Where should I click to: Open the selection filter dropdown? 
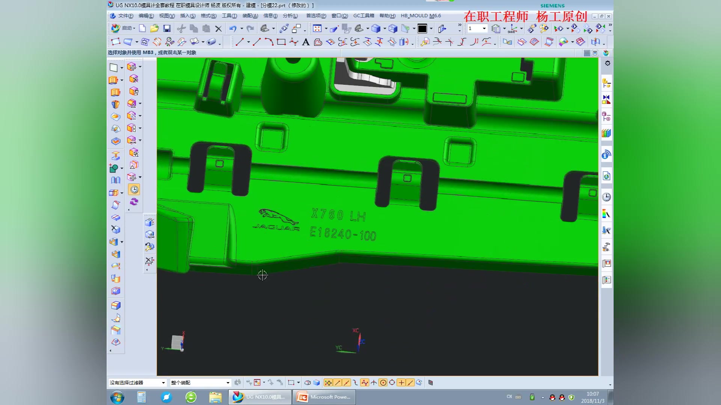(163, 382)
